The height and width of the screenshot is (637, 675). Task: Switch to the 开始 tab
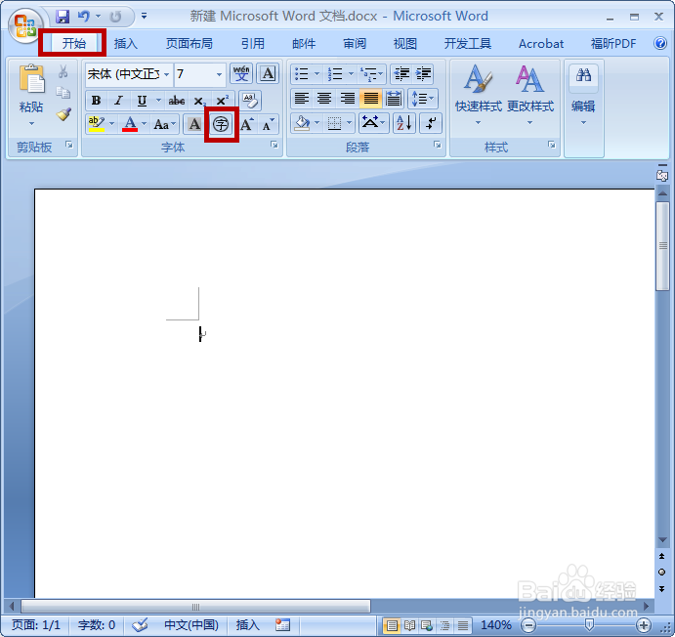(74, 43)
